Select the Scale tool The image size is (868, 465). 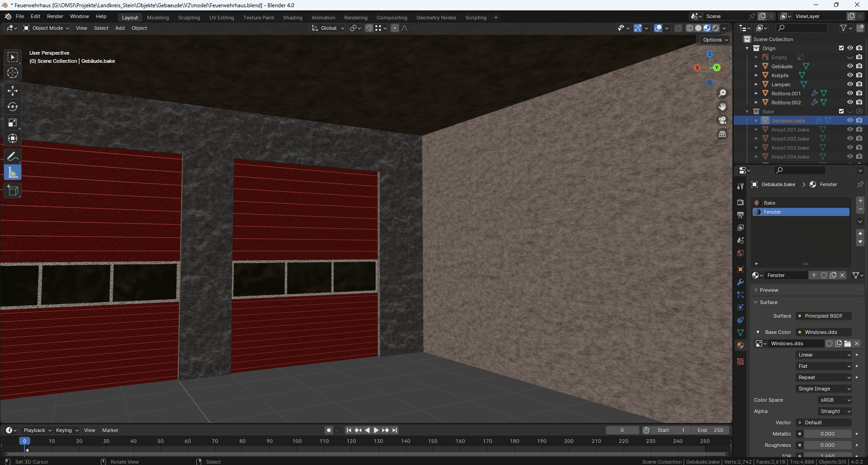point(13,122)
